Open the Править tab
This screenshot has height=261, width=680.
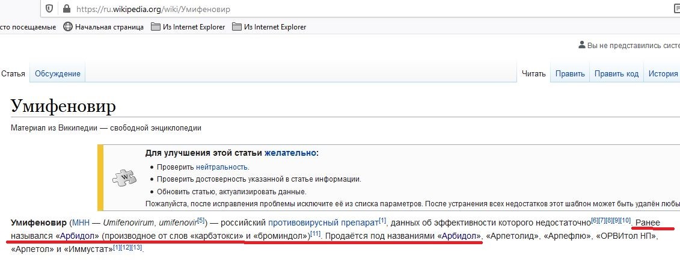click(x=570, y=74)
